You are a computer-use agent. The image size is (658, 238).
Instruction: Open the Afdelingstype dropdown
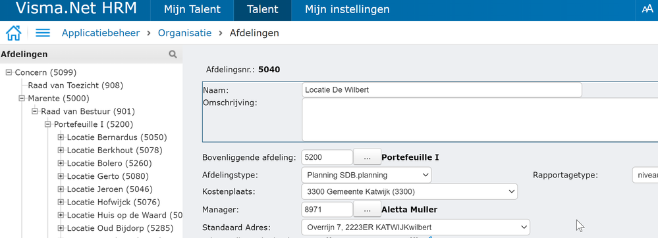tap(366, 174)
